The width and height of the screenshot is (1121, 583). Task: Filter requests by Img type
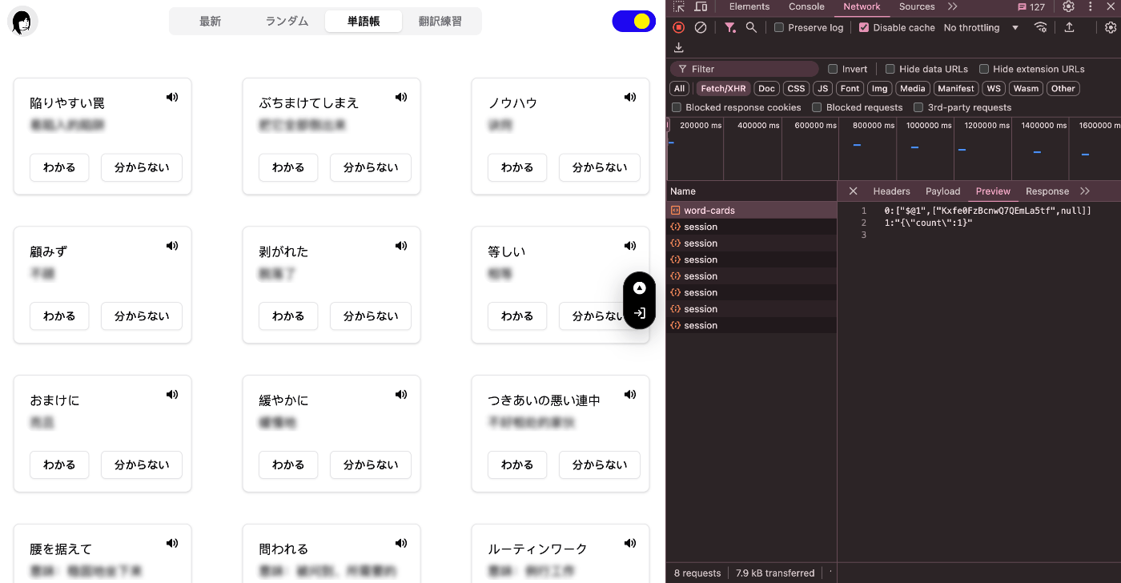point(880,89)
